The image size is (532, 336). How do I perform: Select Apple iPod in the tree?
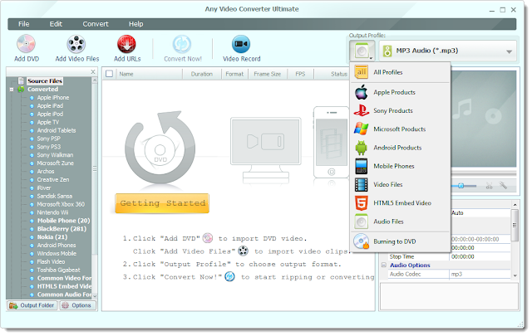coord(50,114)
